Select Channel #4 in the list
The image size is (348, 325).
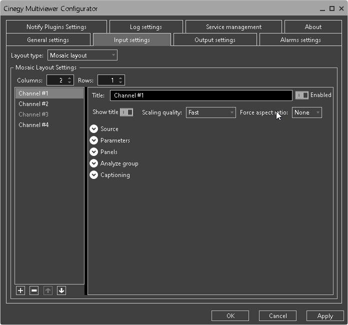click(x=49, y=125)
